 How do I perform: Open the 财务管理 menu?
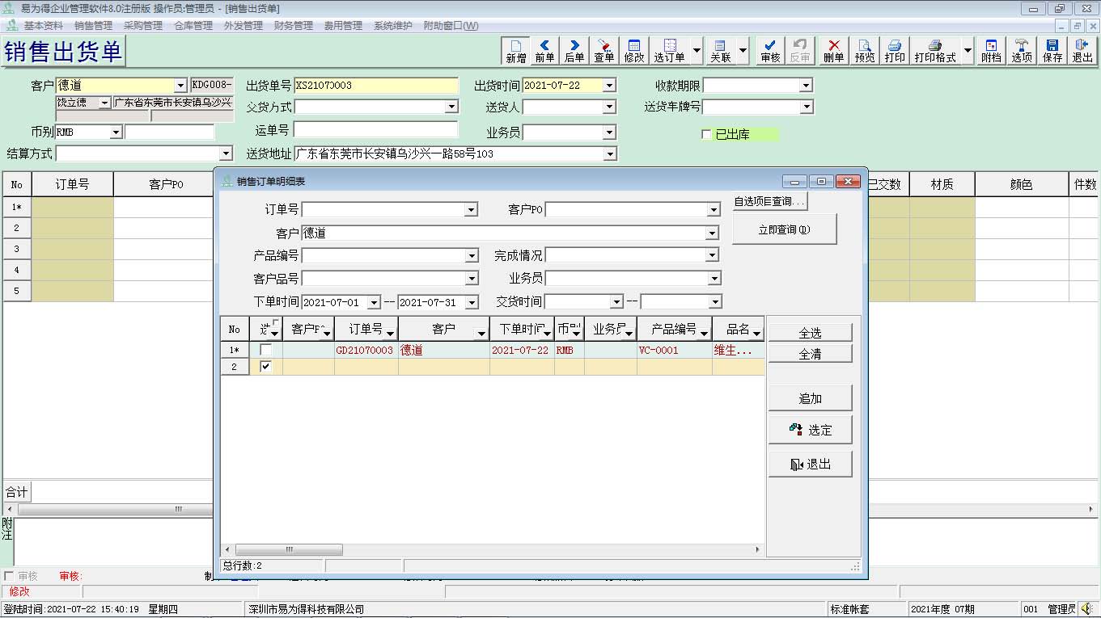pos(293,25)
